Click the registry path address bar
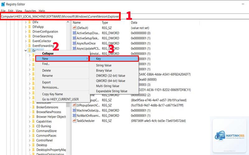 125,16
